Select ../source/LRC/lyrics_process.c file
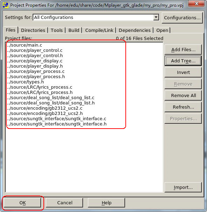This screenshot has height=212, width=207. point(40,87)
